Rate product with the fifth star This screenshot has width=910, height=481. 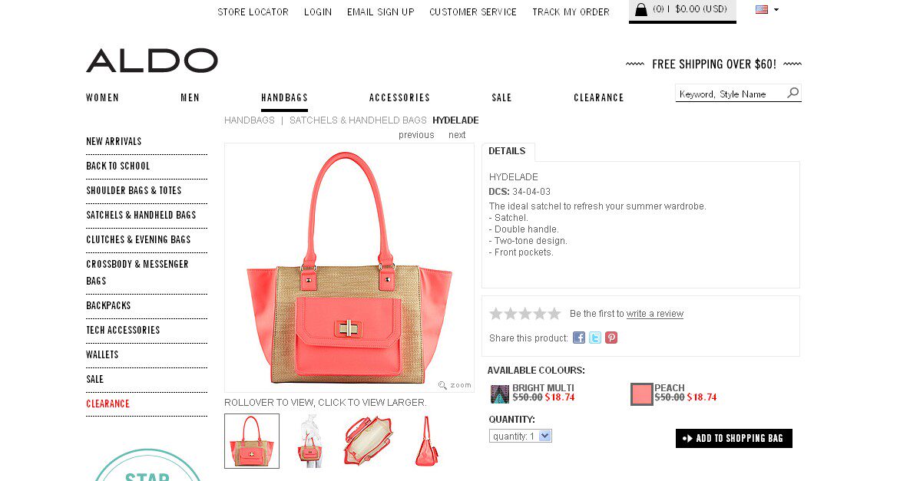(554, 314)
